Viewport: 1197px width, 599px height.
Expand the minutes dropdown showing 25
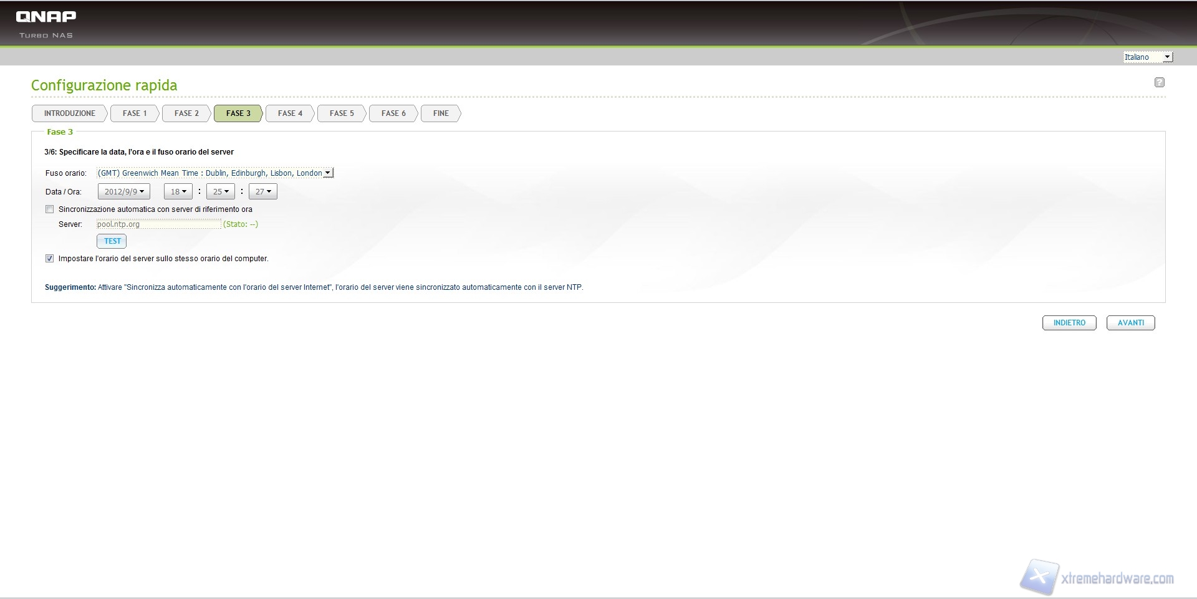pyautogui.click(x=221, y=192)
